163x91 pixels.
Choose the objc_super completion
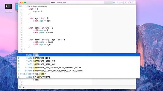pyautogui.click(x=78, y=74)
